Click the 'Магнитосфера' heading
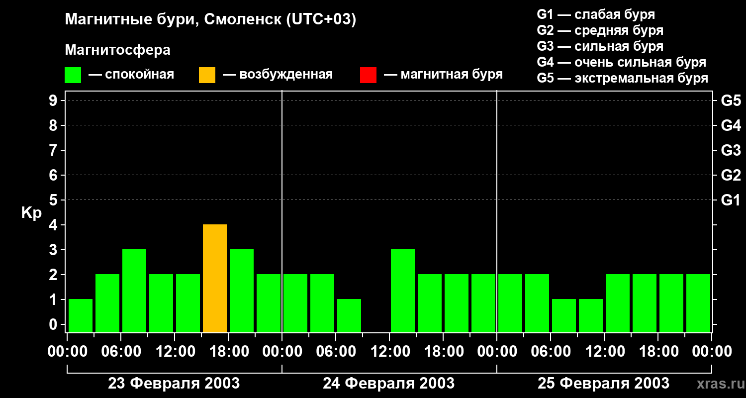 (x=117, y=50)
